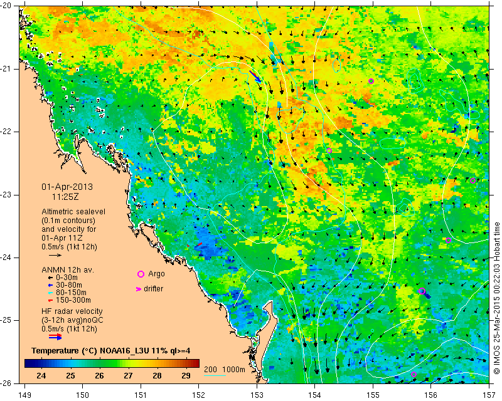Click the black altimetric velocity scale arrow in legend
502x401 pixels.
(55, 255)
